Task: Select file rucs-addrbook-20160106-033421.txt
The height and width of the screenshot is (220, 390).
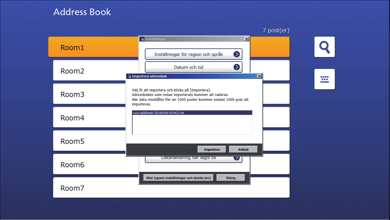Action: click(x=192, y=113)
